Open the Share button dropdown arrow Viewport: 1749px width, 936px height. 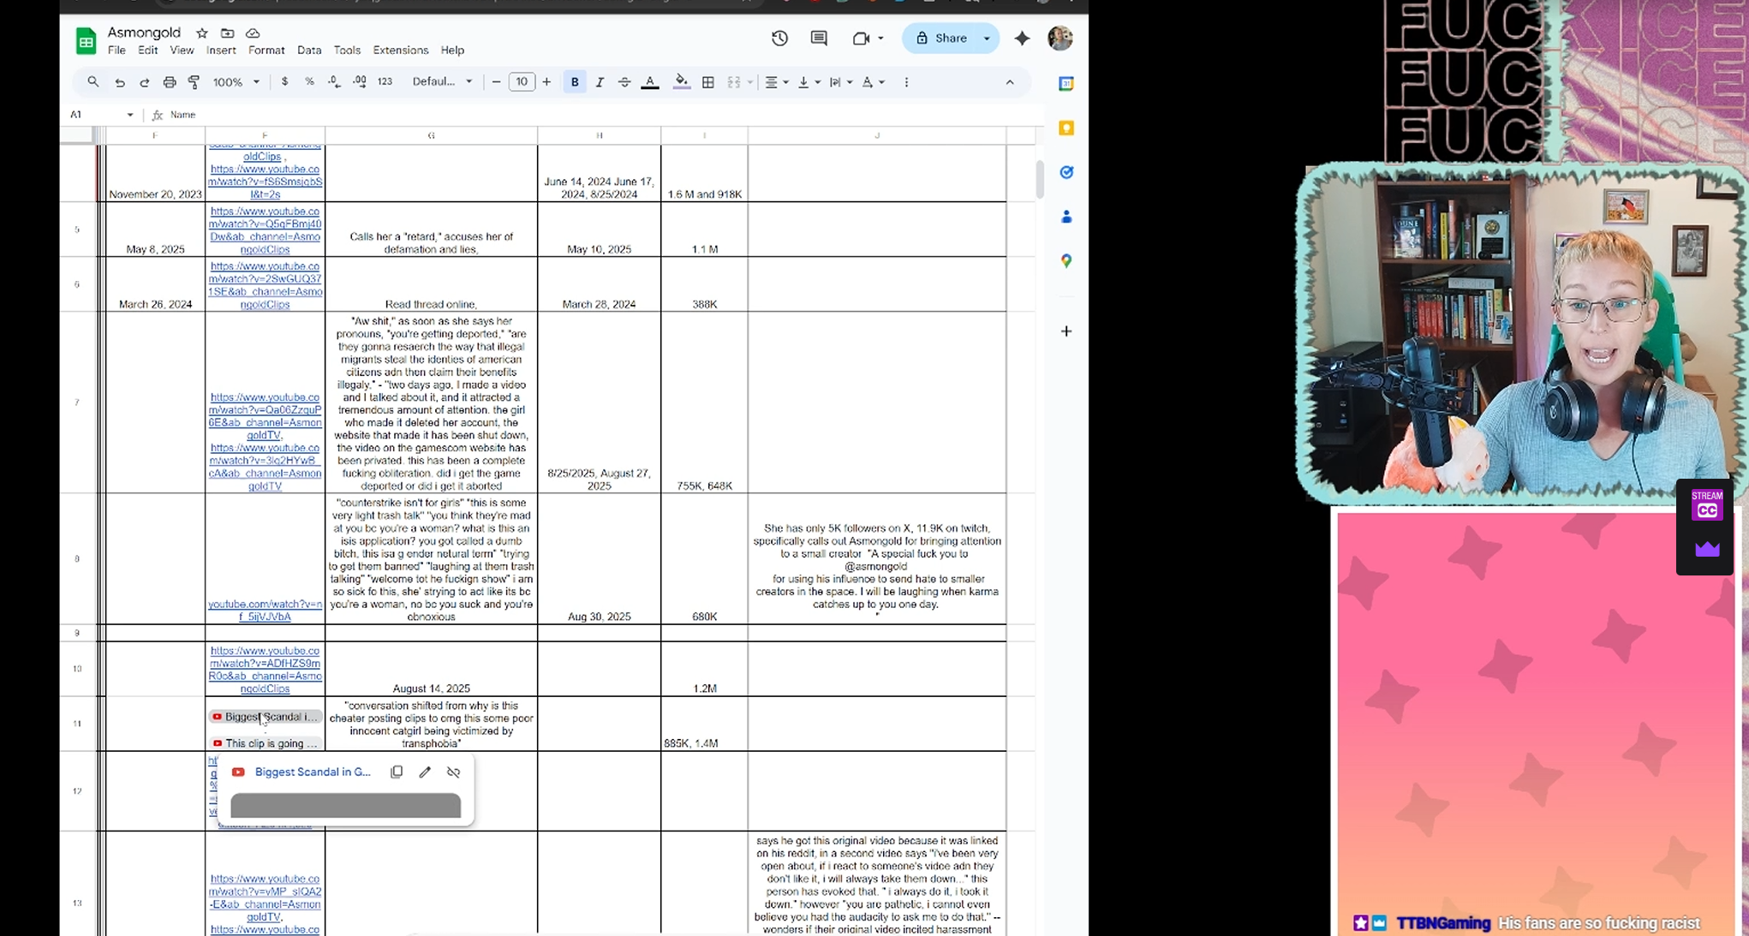coord(987,38)
